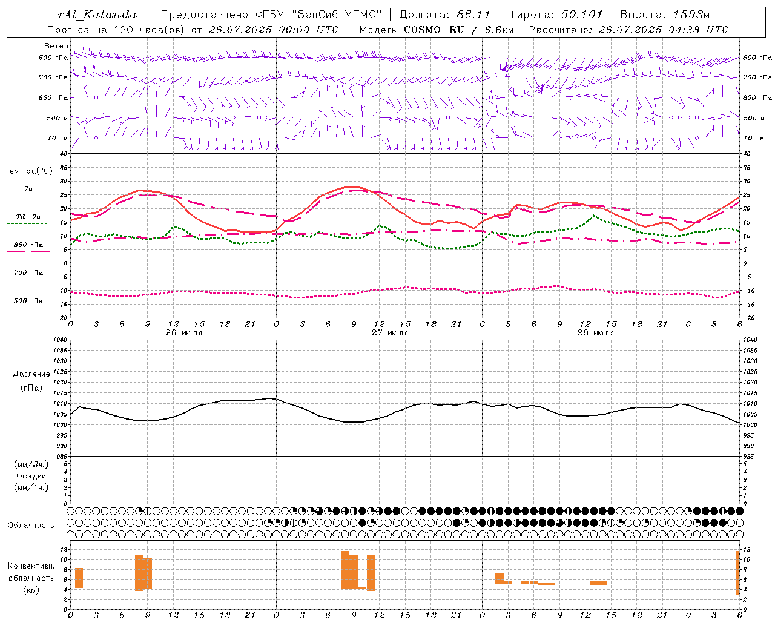The image size is (775, 620).
Task: Click the Облачность cloud cover label
Action: [31, 526]
